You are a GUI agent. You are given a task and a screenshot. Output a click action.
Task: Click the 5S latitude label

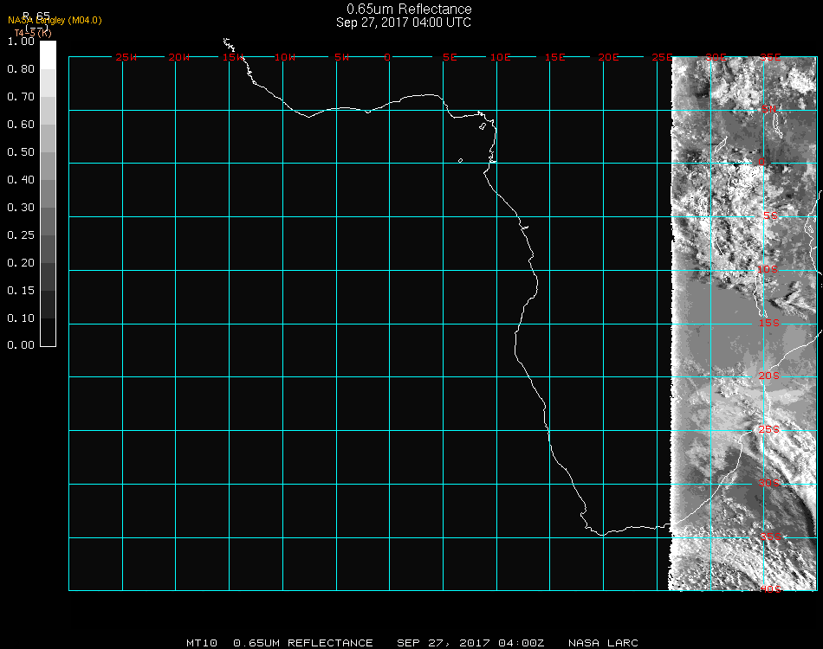[x=770, y=216]
